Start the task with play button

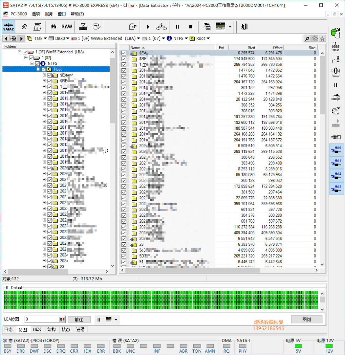[x=148, y=27]
